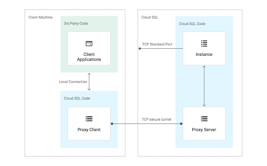The height and width of the screenshot is (166, 267).
Task: Click the Proxy Client server icon
Action: tap(89, 119)
